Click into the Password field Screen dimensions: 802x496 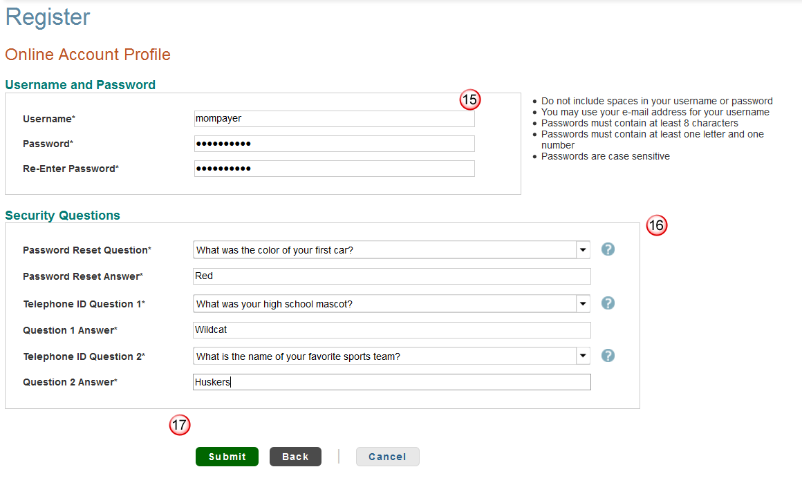334,144
